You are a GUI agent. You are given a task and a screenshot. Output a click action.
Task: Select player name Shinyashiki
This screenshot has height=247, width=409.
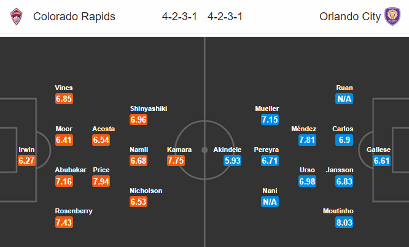[x=149, y=108]
